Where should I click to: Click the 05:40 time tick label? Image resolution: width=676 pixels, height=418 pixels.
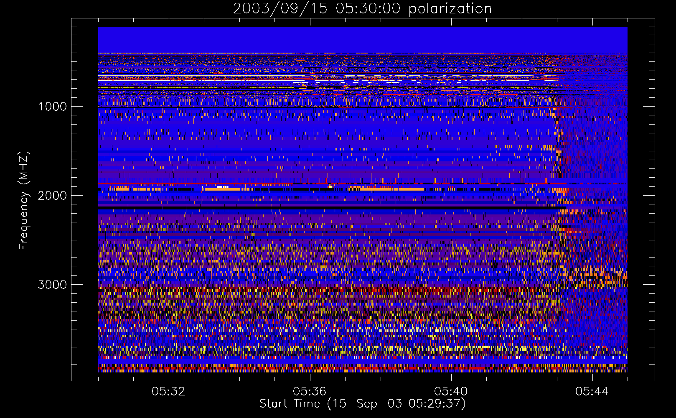click(x=451, y=392)
